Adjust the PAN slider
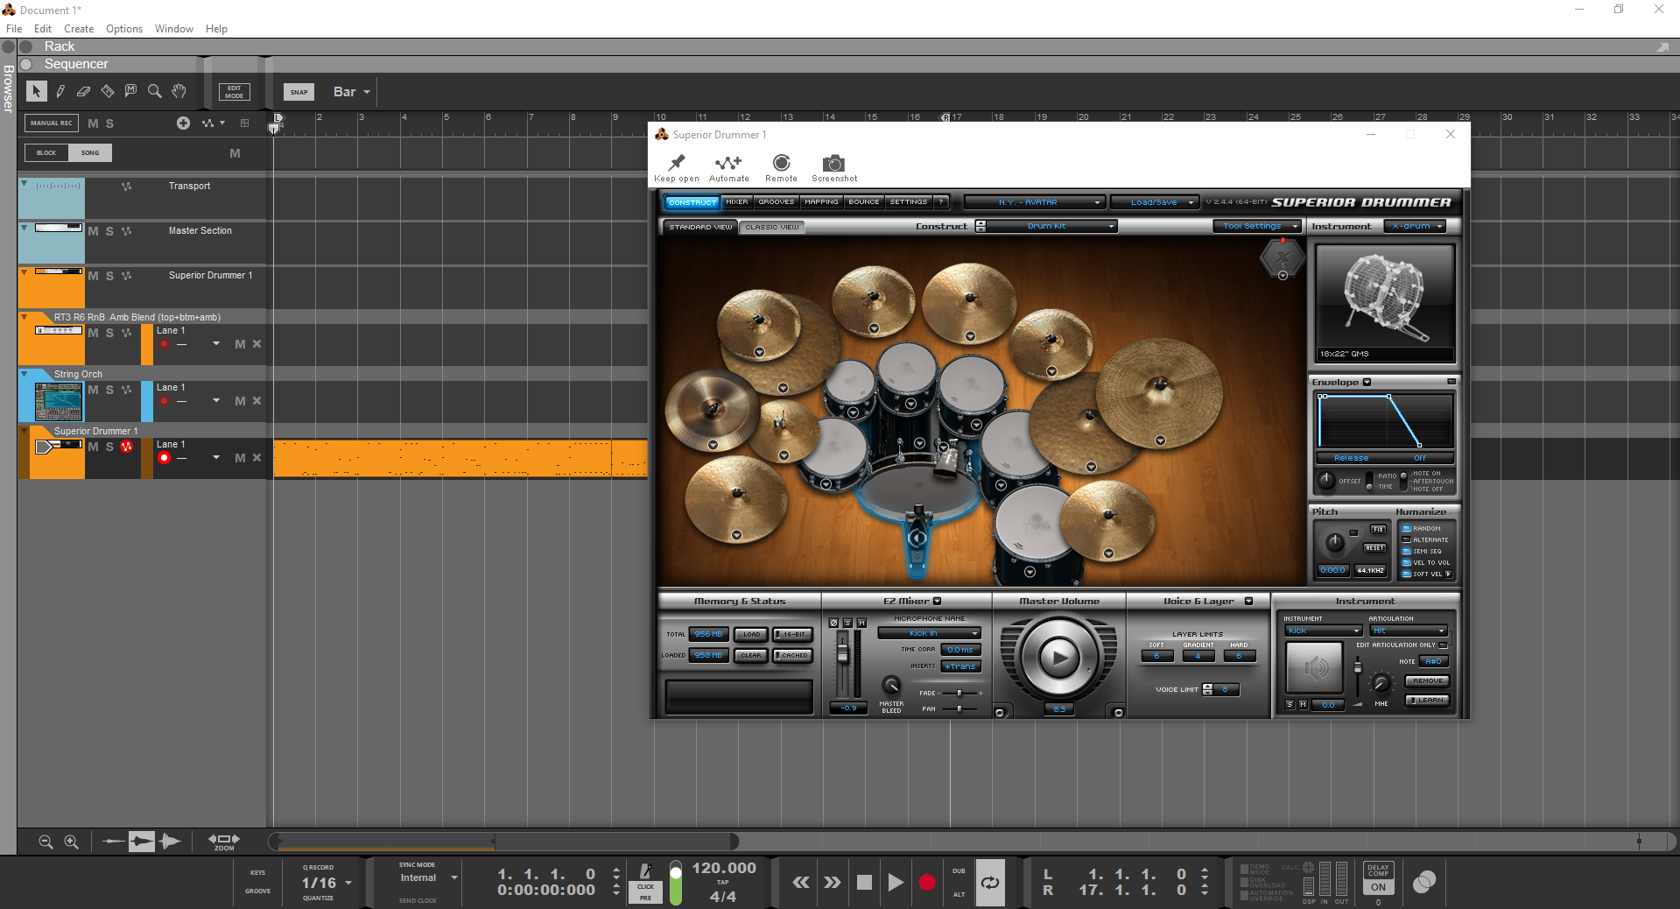 tap(959, 708)
